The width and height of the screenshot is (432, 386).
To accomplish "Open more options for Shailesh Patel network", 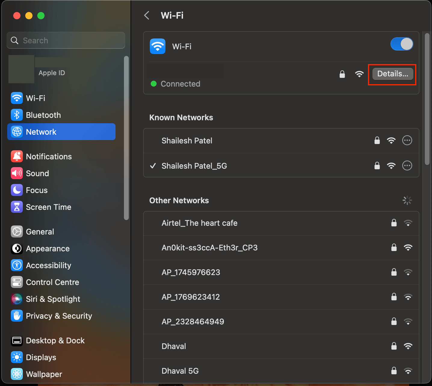I will point(407,140).
